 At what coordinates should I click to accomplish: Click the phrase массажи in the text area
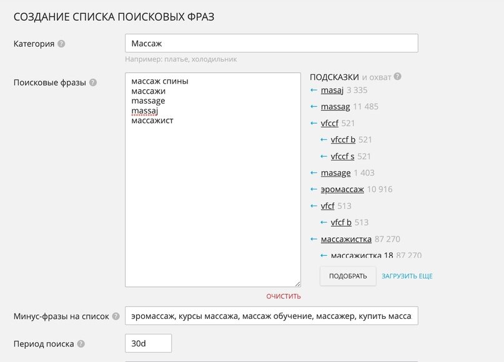[x=149, y=91]
